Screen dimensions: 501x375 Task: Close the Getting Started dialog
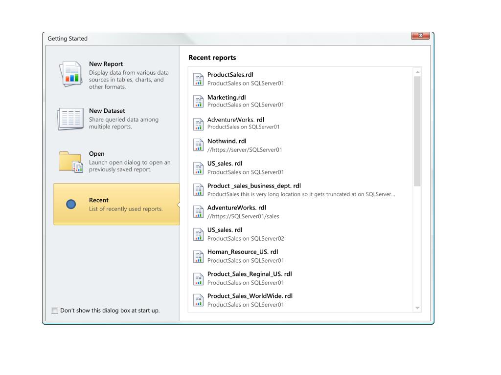tap(420, 35)
